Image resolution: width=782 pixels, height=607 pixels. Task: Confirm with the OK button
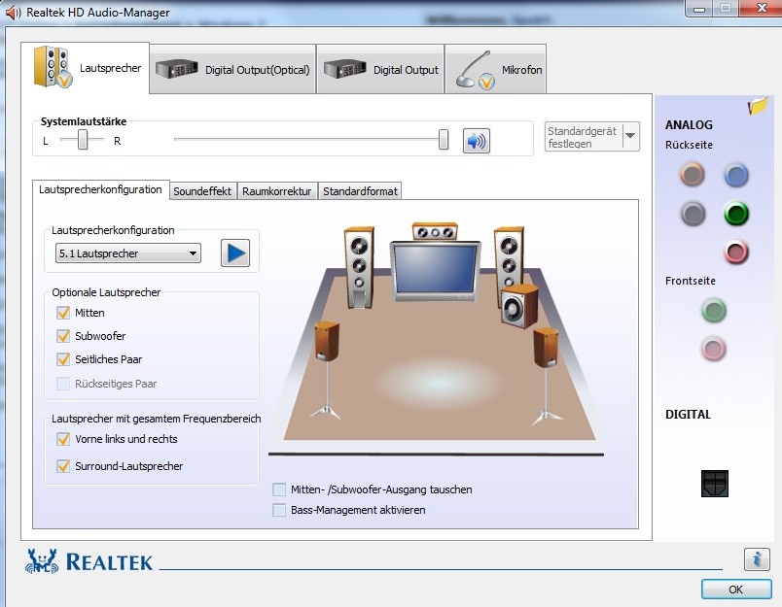[736, 590]
